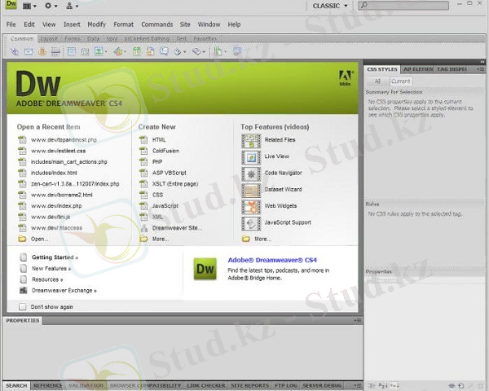Open the Window menu
489x391 pixels.
(x=209, y=24)
